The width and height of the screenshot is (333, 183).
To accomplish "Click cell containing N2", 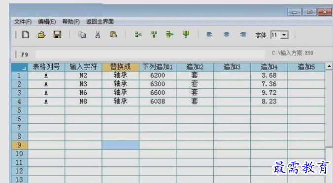I will [83, 76].
